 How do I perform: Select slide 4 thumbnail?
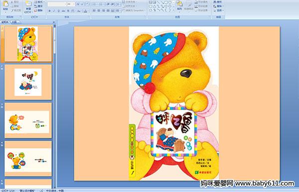28,159
